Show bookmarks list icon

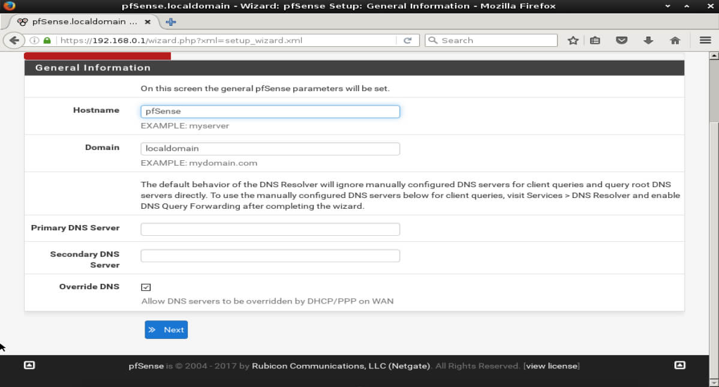pyautogui.click(x=595, y=40)
